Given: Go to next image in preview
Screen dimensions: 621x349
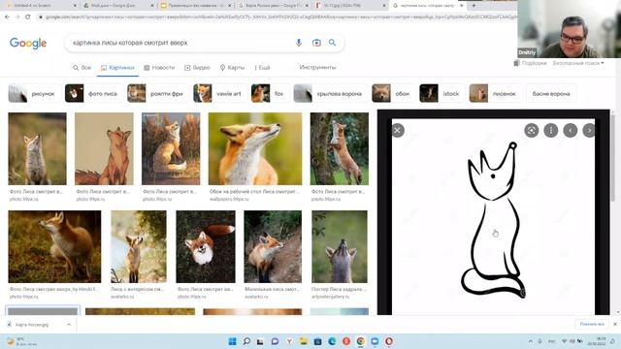Looking at the screenshot, I should (589, 130).
